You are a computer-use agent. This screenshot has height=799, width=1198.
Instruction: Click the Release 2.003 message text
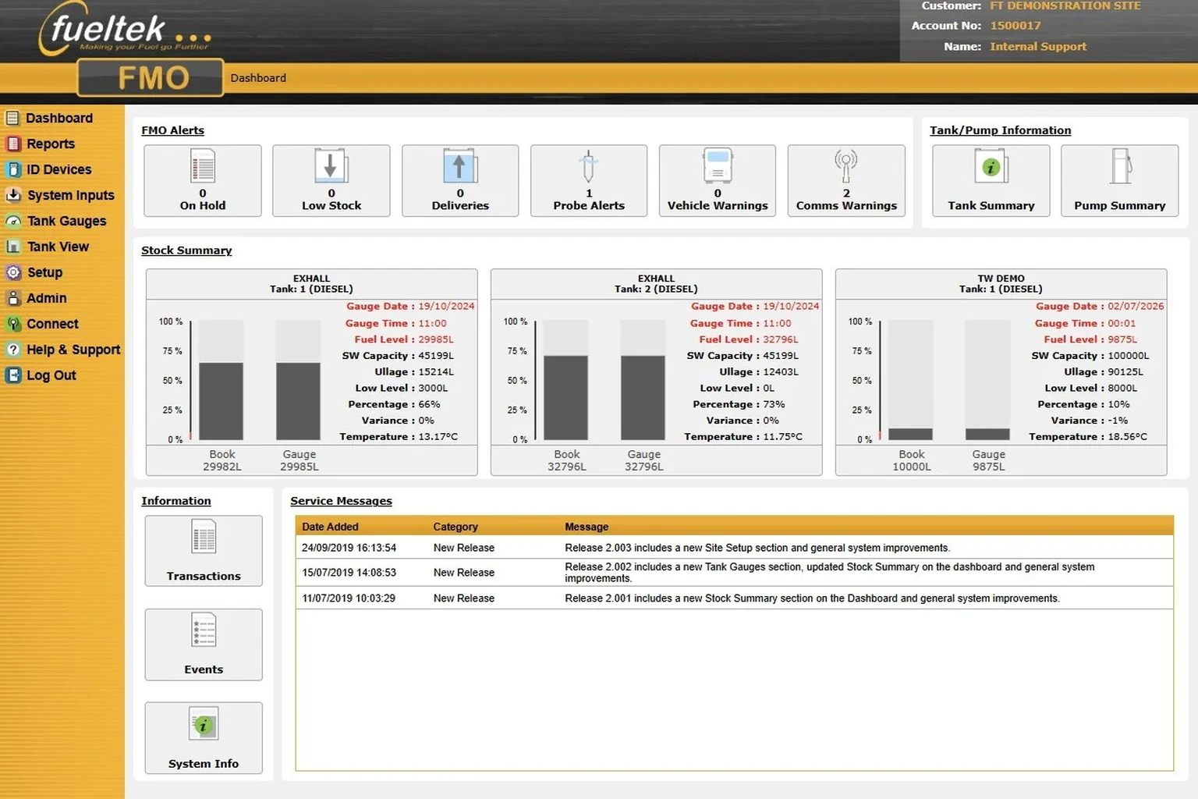(x=757, y=548)
